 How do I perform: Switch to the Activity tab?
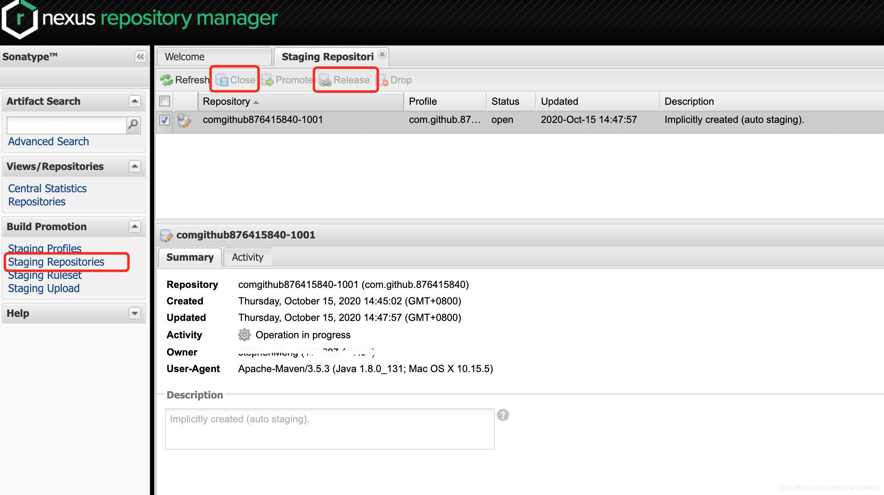[x=247, y=257]
